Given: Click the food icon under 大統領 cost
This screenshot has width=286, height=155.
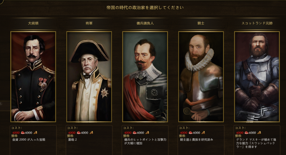Looking at the screenshot, I should pos(23,133).
